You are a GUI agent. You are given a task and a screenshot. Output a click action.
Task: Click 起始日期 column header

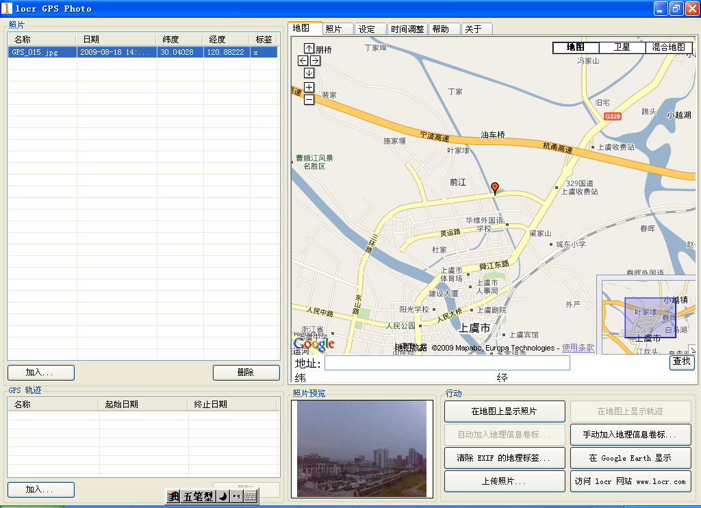(x=144, y=404)
